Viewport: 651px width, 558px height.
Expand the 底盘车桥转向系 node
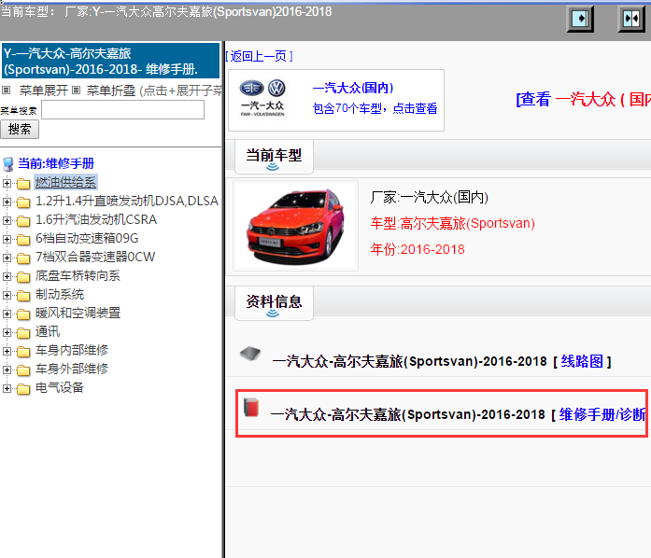click(x=7, y=276)
